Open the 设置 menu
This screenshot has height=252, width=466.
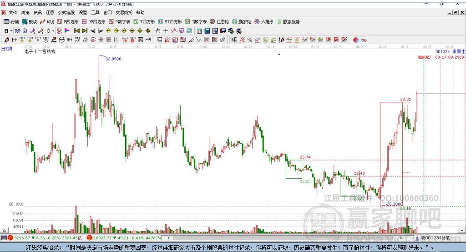(83, 12)
